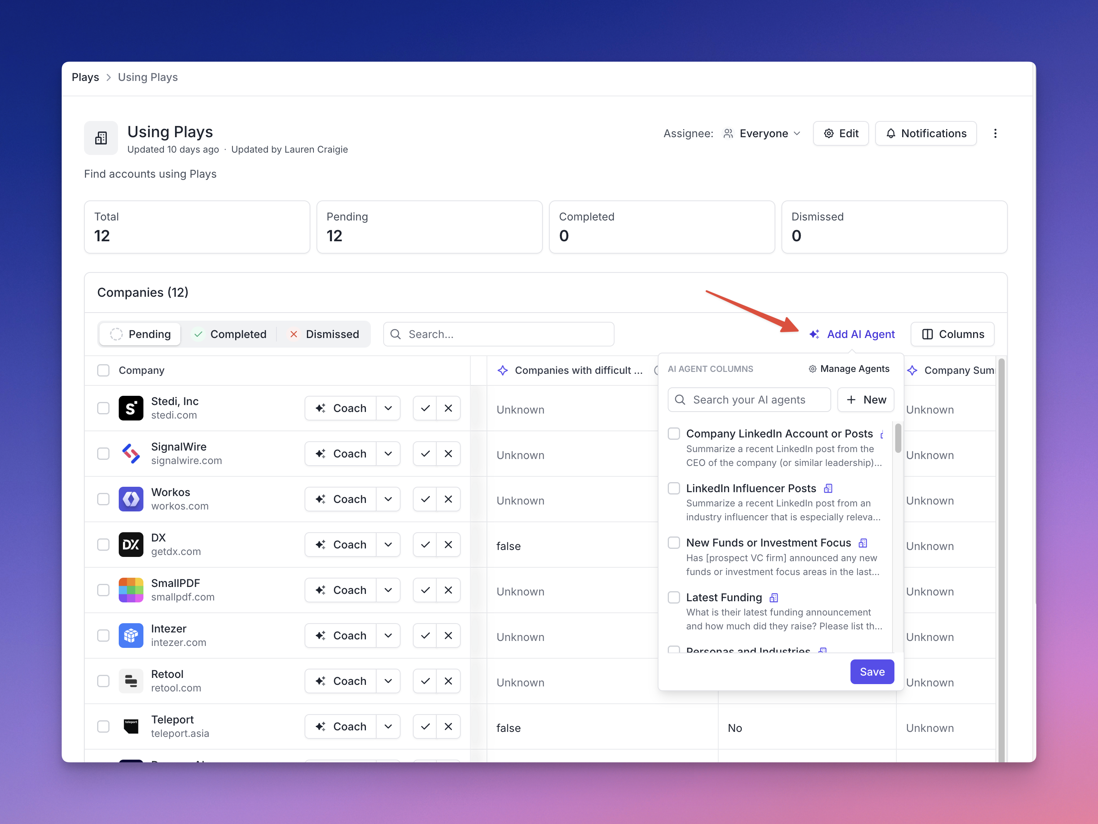Tick the Workos row checkbox

point(103,499)
